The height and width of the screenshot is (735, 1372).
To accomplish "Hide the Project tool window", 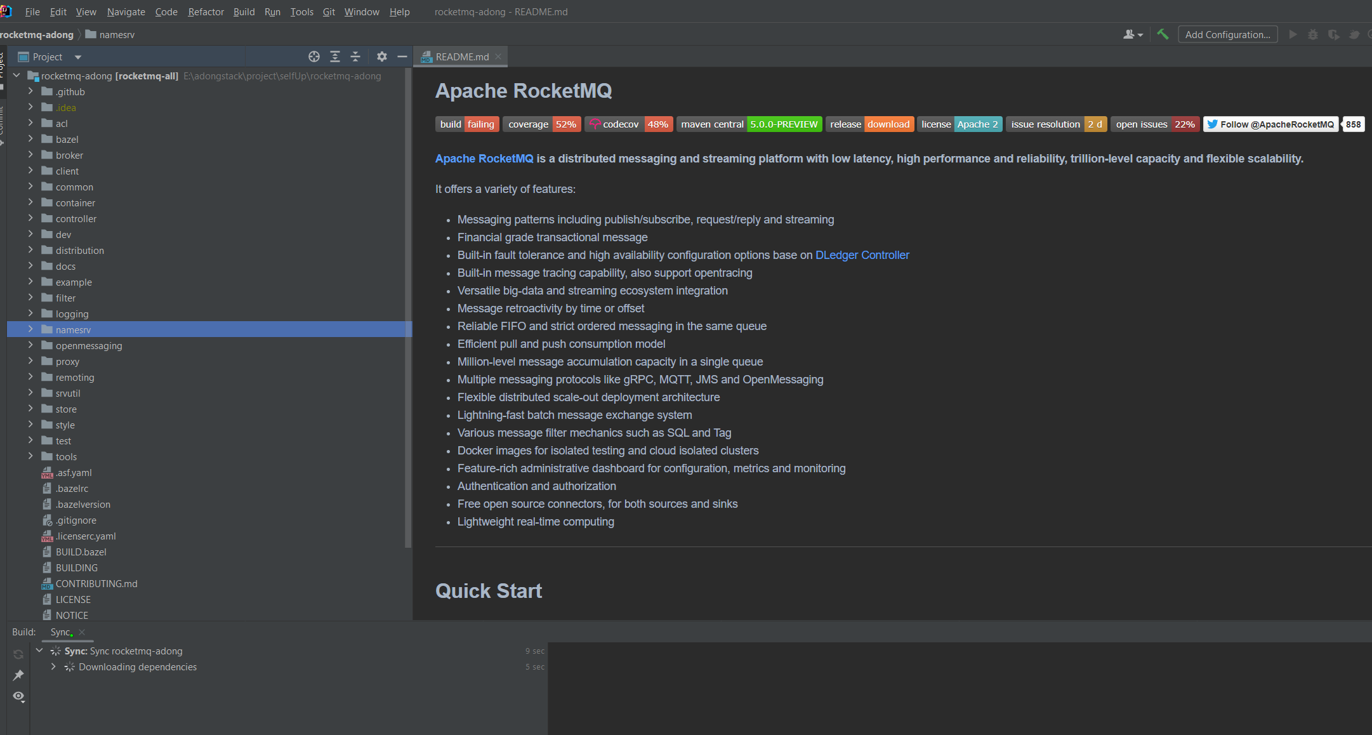I will [402, 56].
